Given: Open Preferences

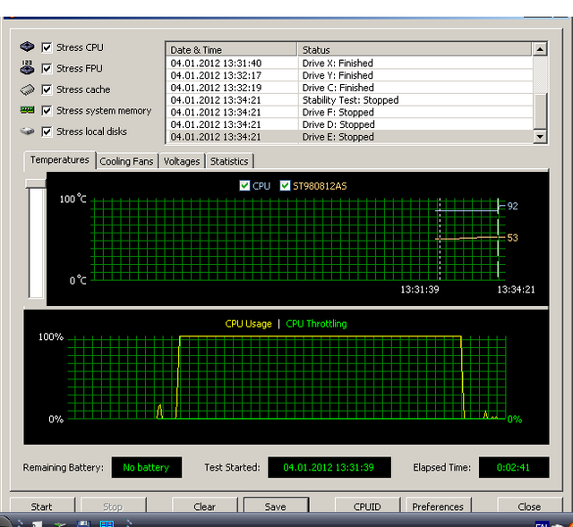Looking at the screenshot, I should 438,506.
